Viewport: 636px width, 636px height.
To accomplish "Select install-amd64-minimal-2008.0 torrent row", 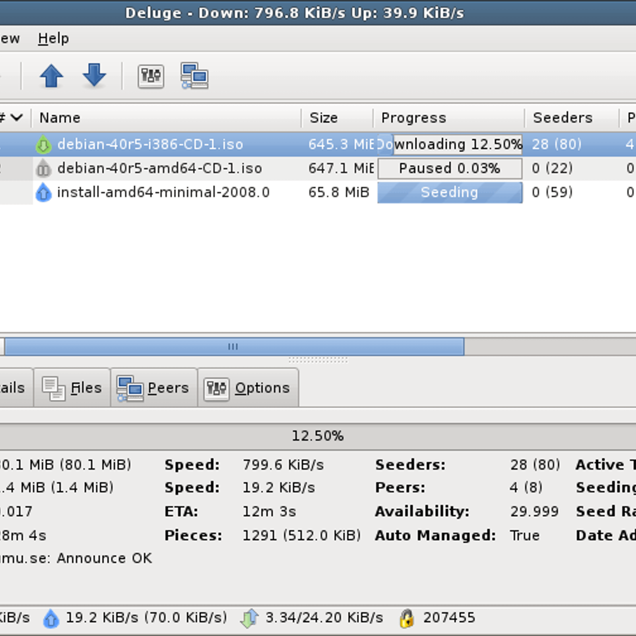I will [x=318, y=192].
